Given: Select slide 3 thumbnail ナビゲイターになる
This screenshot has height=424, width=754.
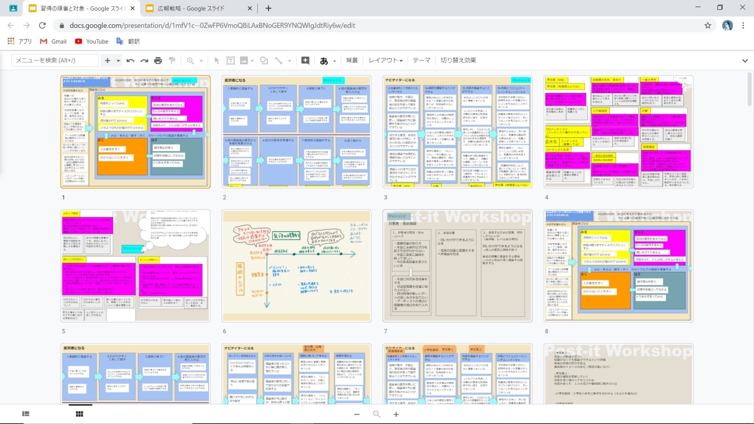Looking at the screenshot, I should pyautogui.click(x=457, y=132).
